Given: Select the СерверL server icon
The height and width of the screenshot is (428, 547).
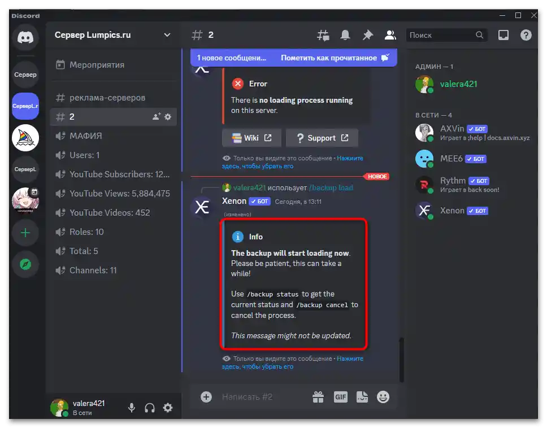Looking at the screenshot, I should pyautogui.click(x=25, y=169).
